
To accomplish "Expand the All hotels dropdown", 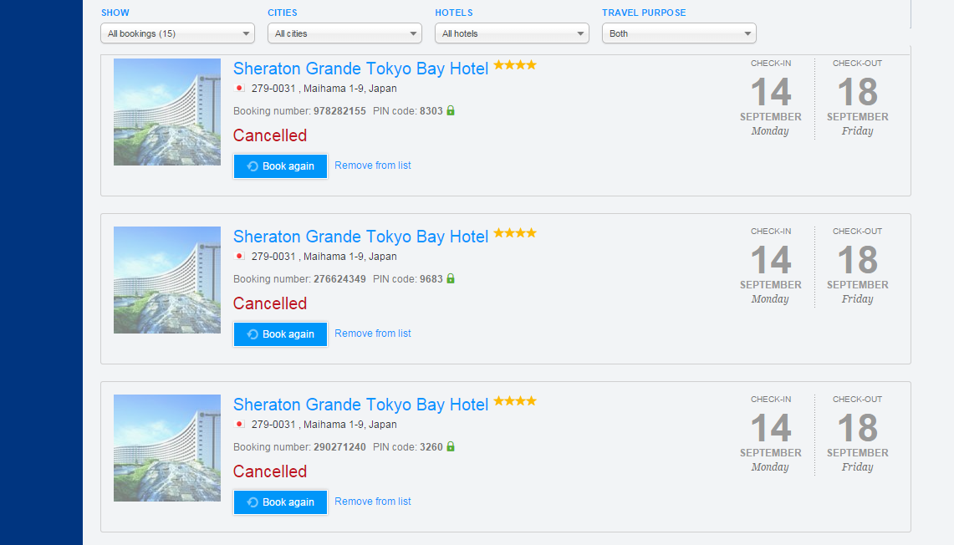I will [x=512, y=33].
